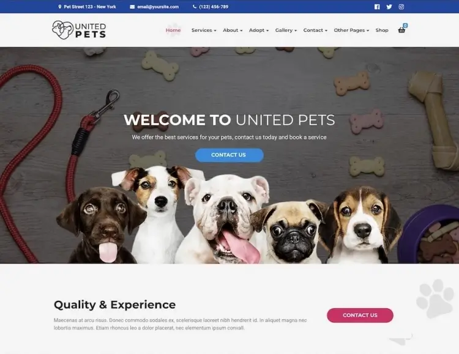Go to the Home menu item
The height and width of the screenshot is (354, 459).
(x=173, y=30)
